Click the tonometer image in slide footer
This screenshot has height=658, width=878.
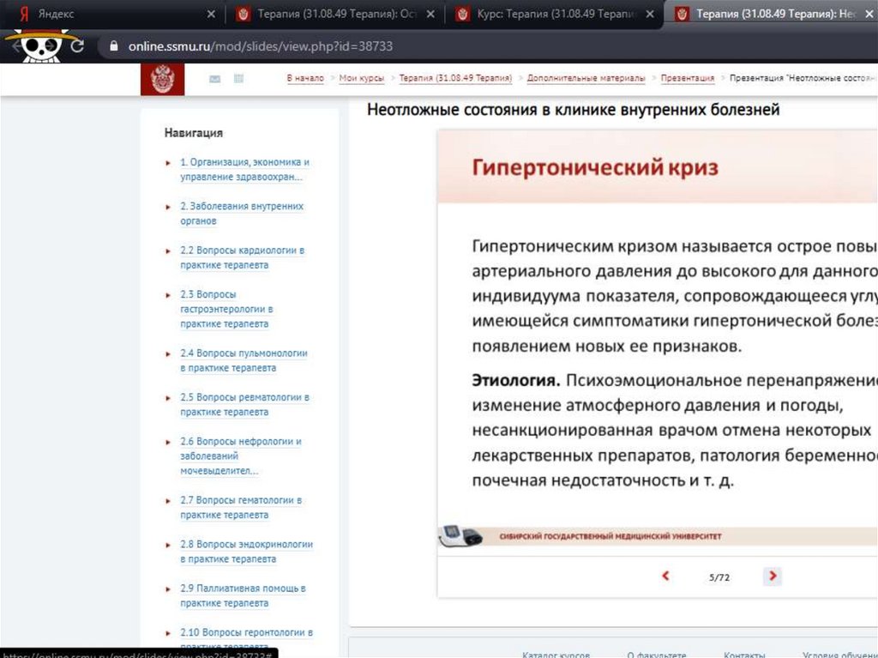[460, 535]
